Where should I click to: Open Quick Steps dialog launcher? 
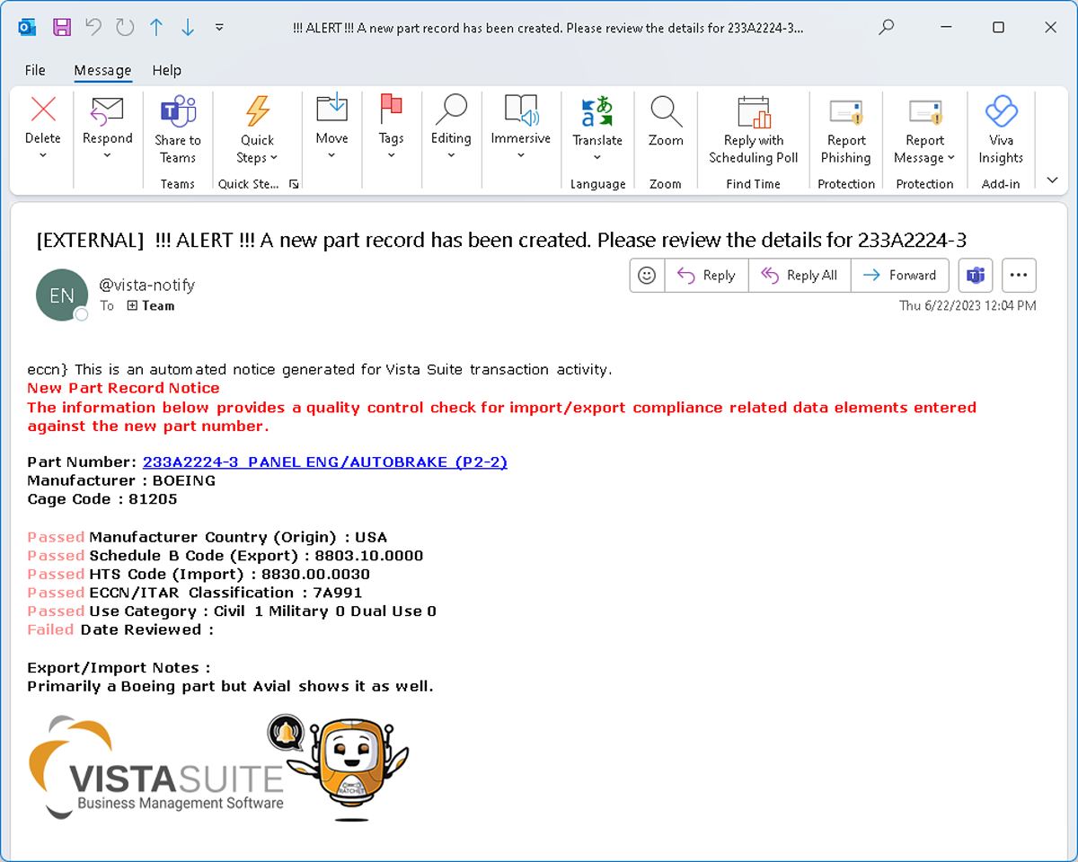coord(294,183)
